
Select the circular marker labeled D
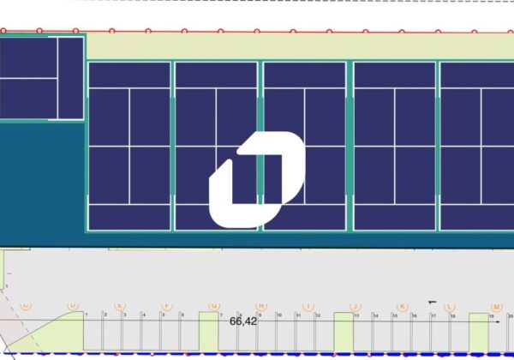click(x=73, y=306)
